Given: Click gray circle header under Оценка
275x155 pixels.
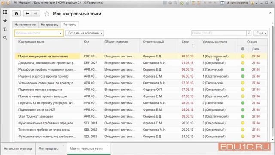Looking at the screenshot, I should point(243,49).
